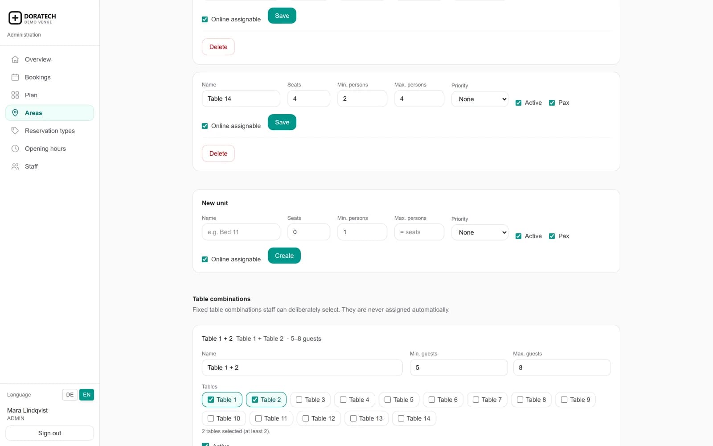Check Table 14 combination chip

414,418
